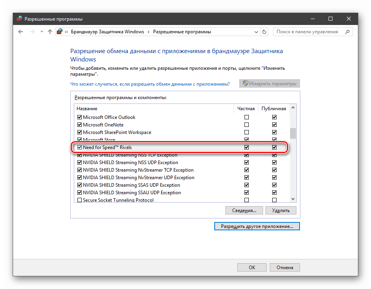371x289 pixels.
Task: Expand address bar history dropdown
Action: click(256, 32)
